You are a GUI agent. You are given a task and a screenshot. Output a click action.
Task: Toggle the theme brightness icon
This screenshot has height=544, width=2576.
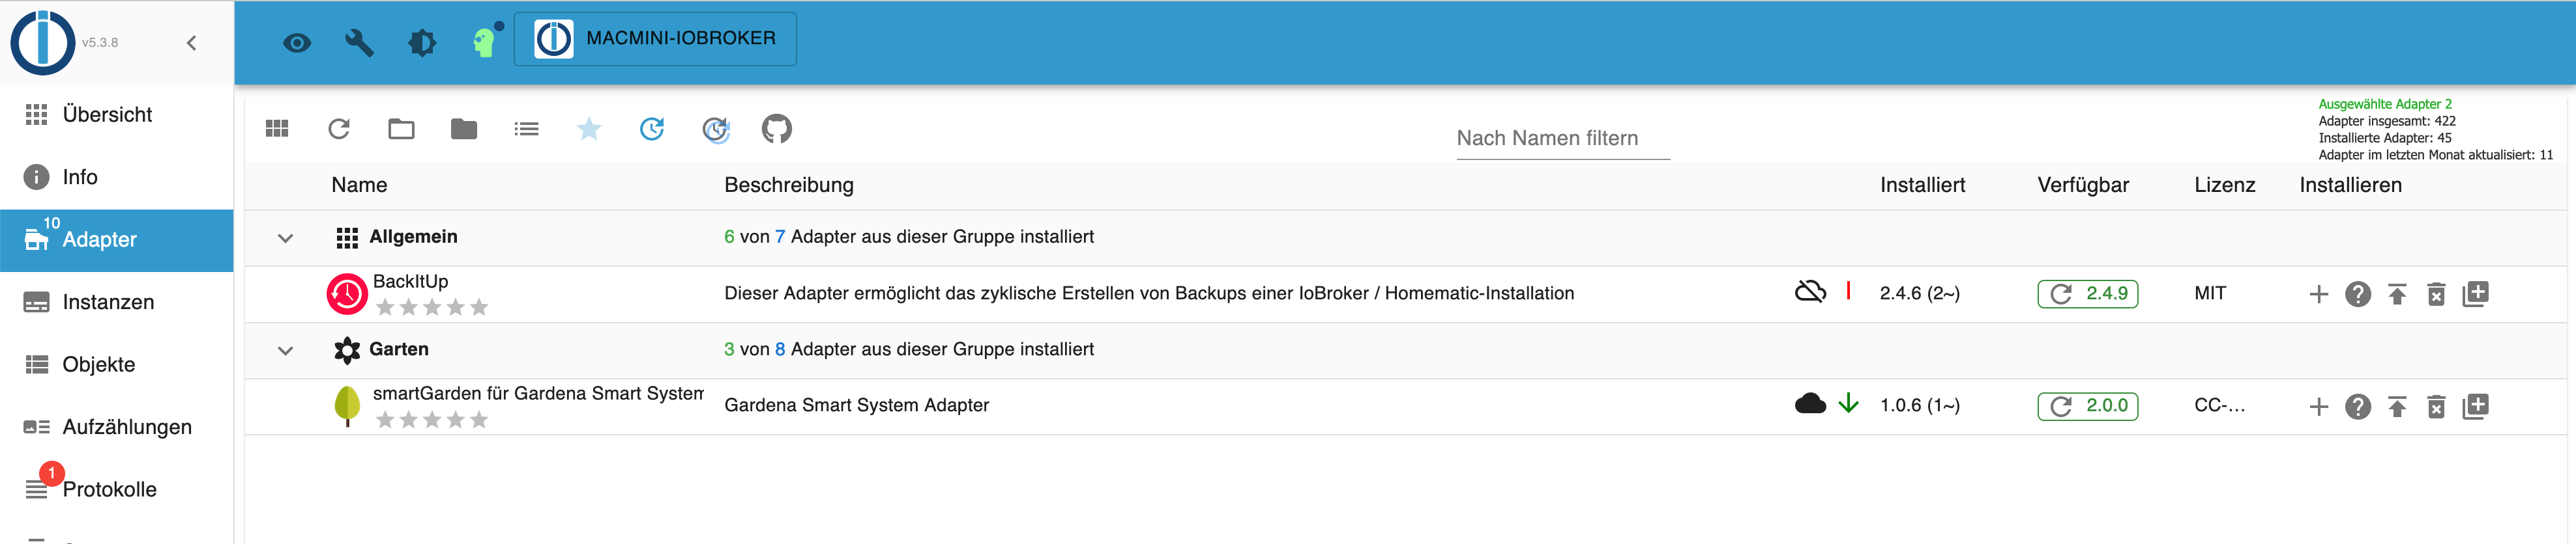pos(422,42)
